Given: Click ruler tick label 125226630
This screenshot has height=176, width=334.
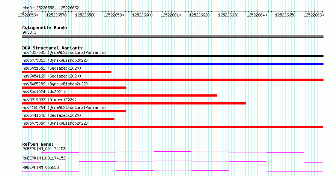Looking at the screenshot, I should (228, 15).
